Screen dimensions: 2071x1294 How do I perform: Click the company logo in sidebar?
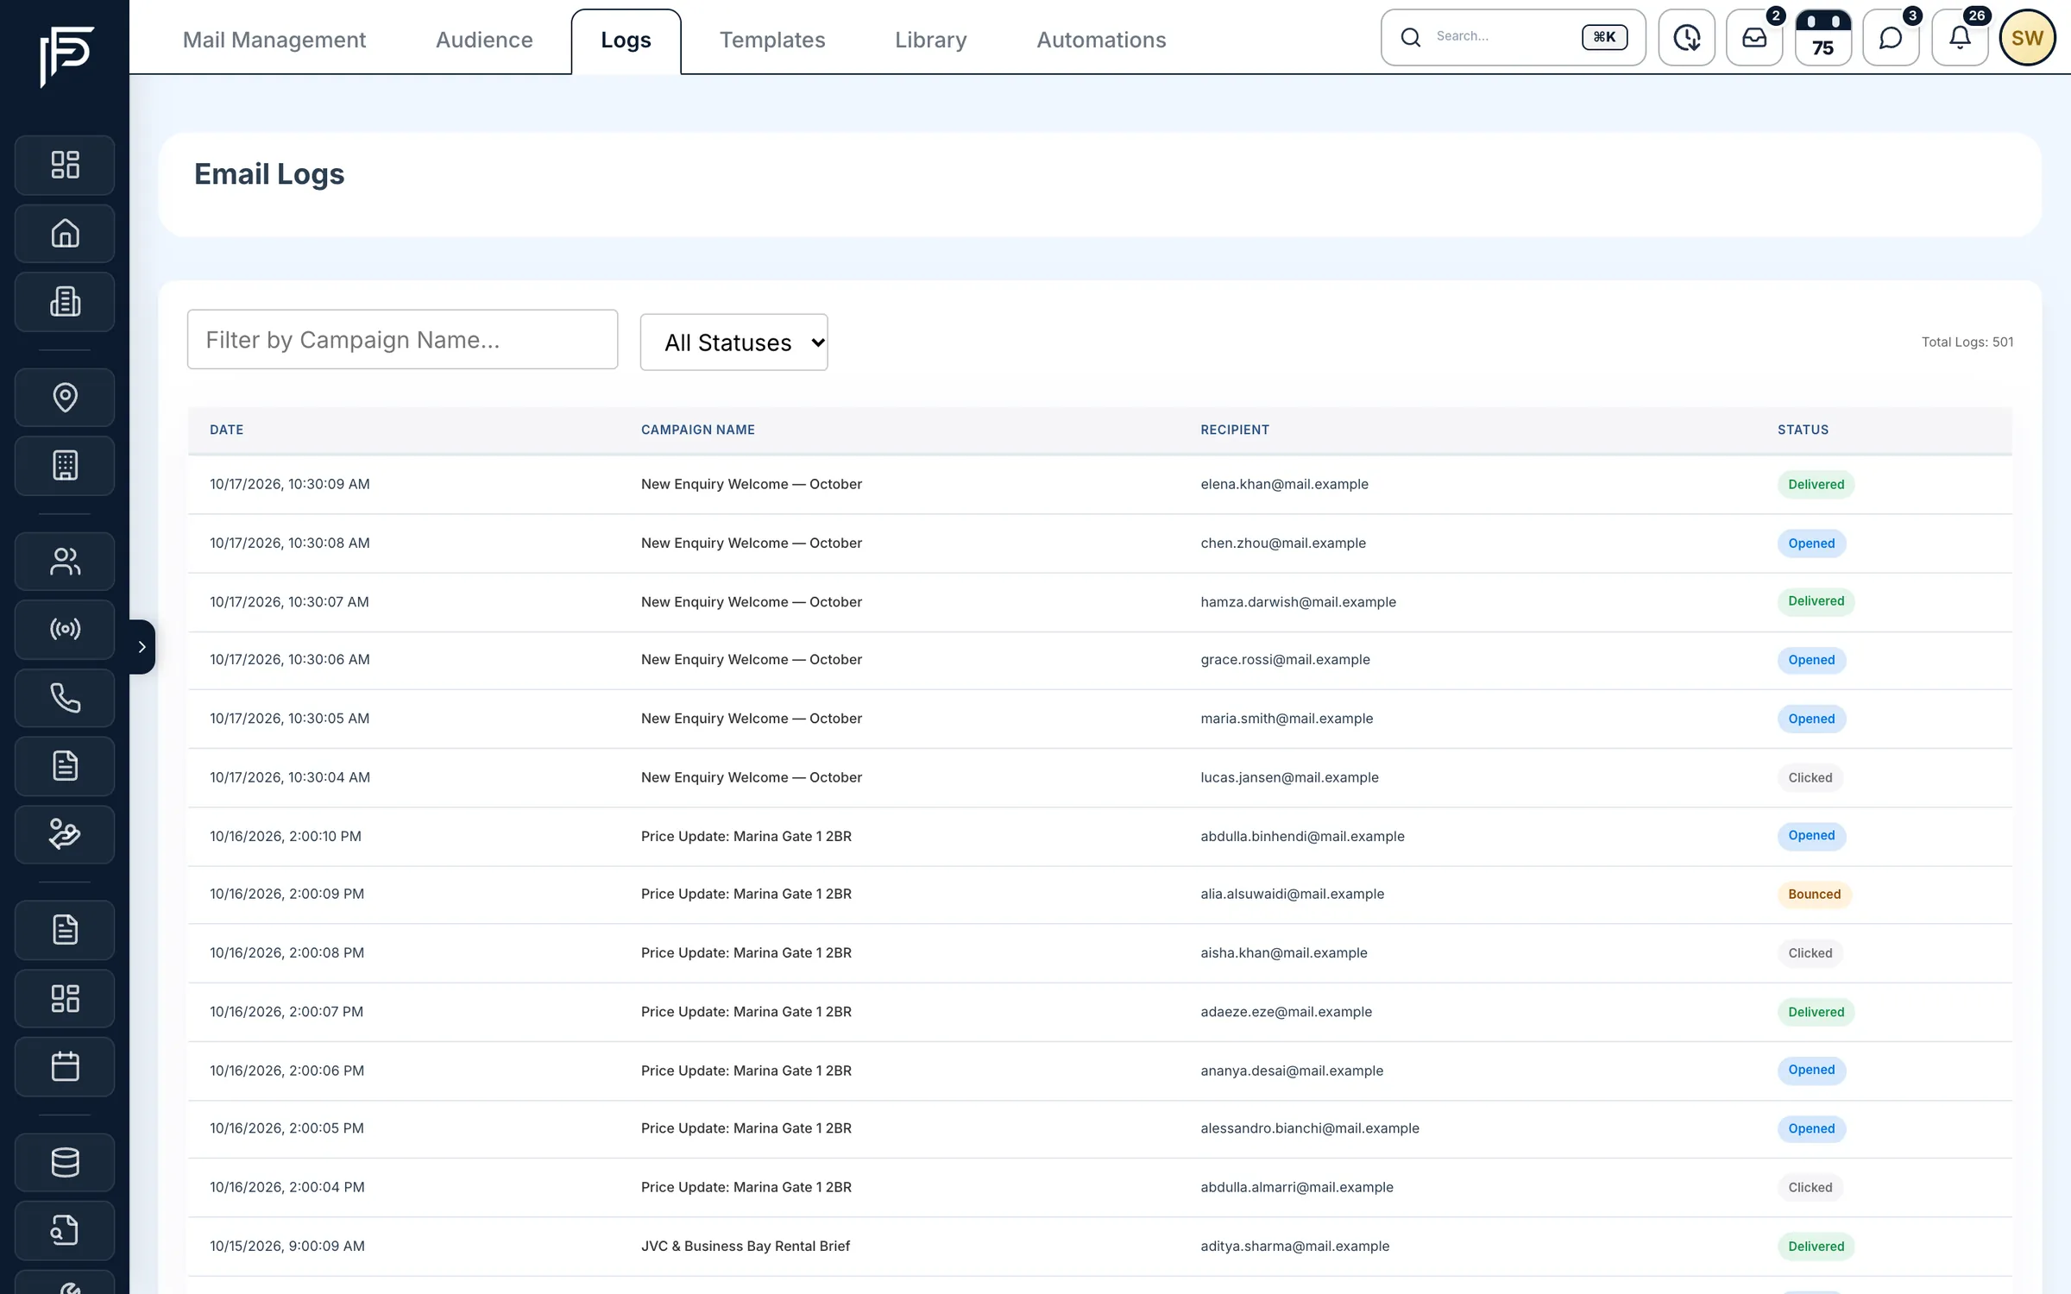tap(66, 56)
